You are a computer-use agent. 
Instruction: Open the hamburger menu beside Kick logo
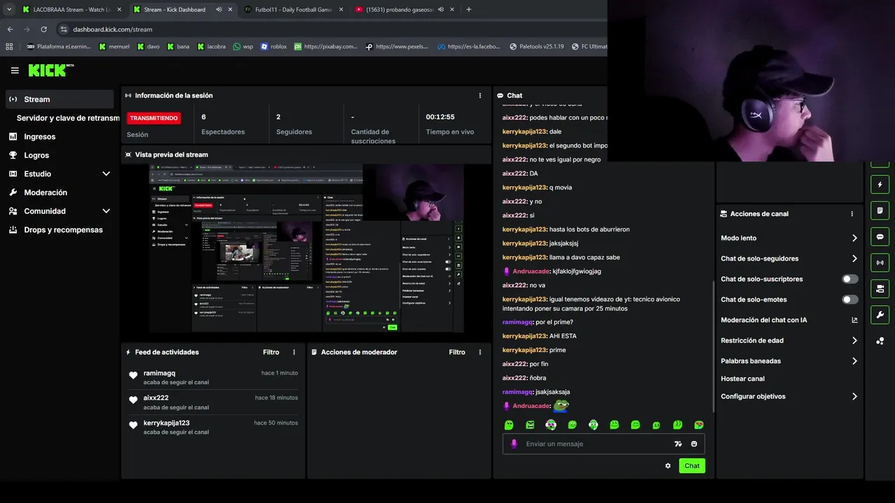pyautogui.click(x=15, y=71)
